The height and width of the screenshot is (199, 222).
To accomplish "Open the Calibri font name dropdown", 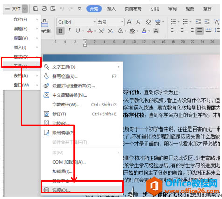I will tap(94, 22).
